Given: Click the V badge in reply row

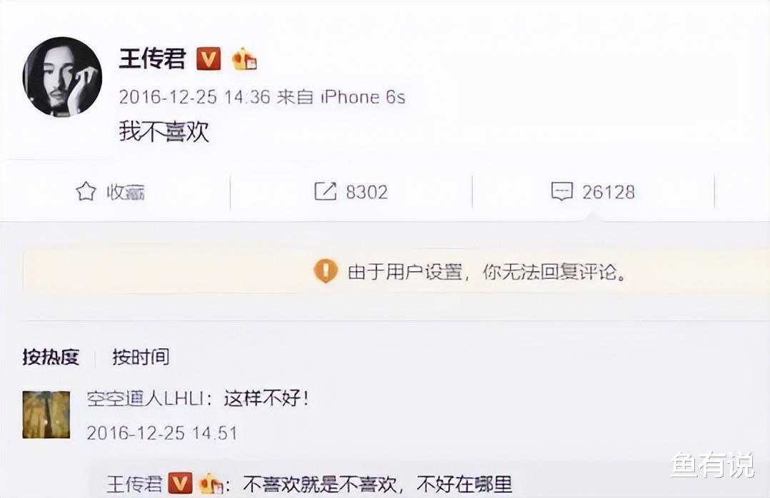Looking at the screenshot, I should pos(180,484).
